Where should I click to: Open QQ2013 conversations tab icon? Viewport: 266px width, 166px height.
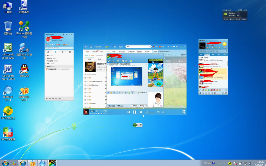(201, 54)
